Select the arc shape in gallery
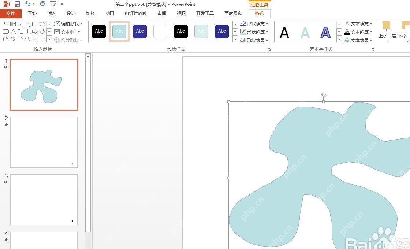Image resolution: width=410 pixels, height=249 pixels. (20, 39)
